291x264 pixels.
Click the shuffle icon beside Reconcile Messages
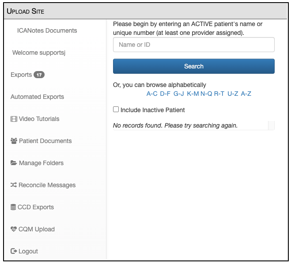(14, 185)
